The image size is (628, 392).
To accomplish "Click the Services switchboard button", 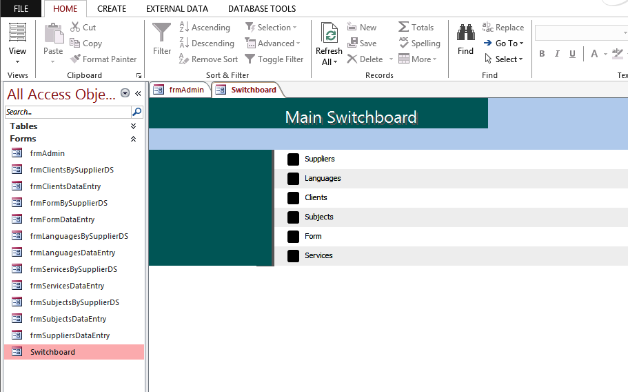I will tap(293, 256).
